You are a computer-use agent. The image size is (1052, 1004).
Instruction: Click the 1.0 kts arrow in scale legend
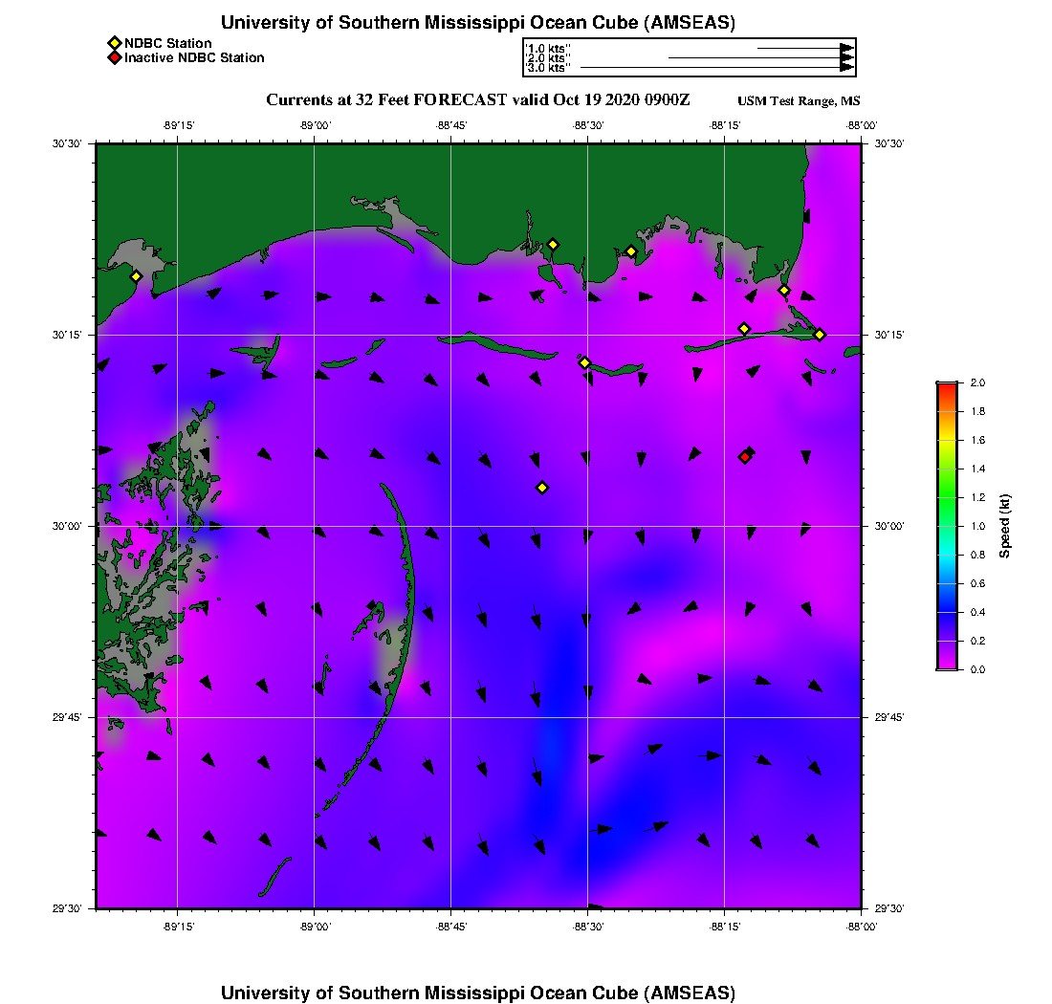pos(803,47)
